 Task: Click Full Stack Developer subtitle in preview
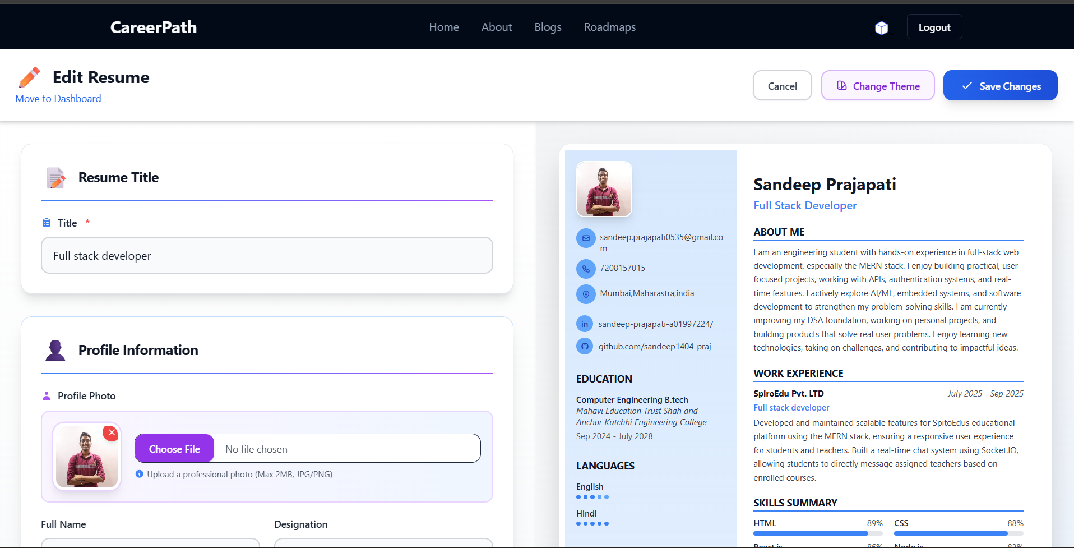[x=805, y=205]
